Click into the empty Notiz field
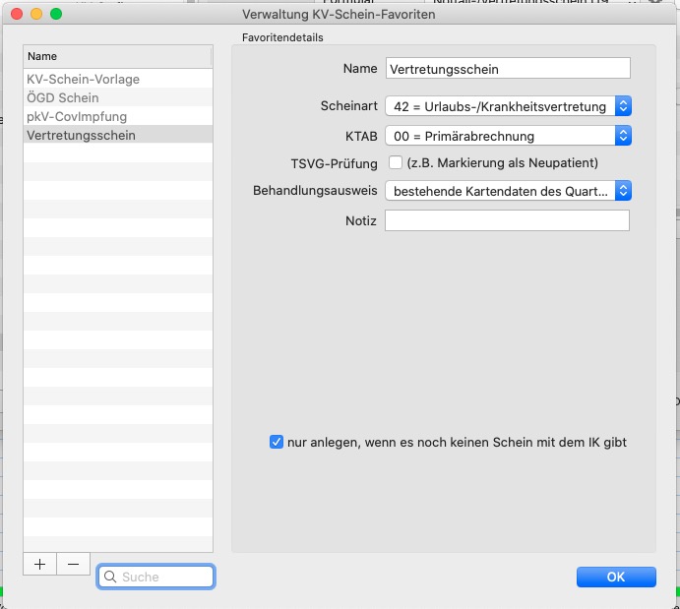 [x=507, y=220]
